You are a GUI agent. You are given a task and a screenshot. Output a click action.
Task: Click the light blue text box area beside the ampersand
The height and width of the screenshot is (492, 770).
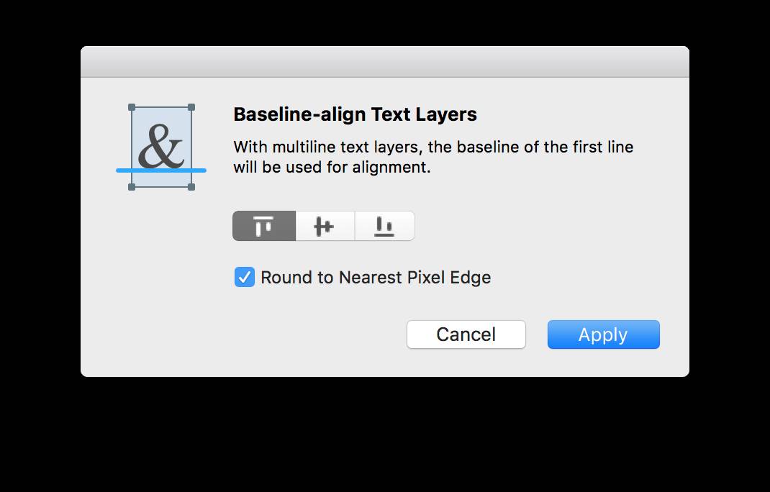pyautogui.click(x=162, y=117)
